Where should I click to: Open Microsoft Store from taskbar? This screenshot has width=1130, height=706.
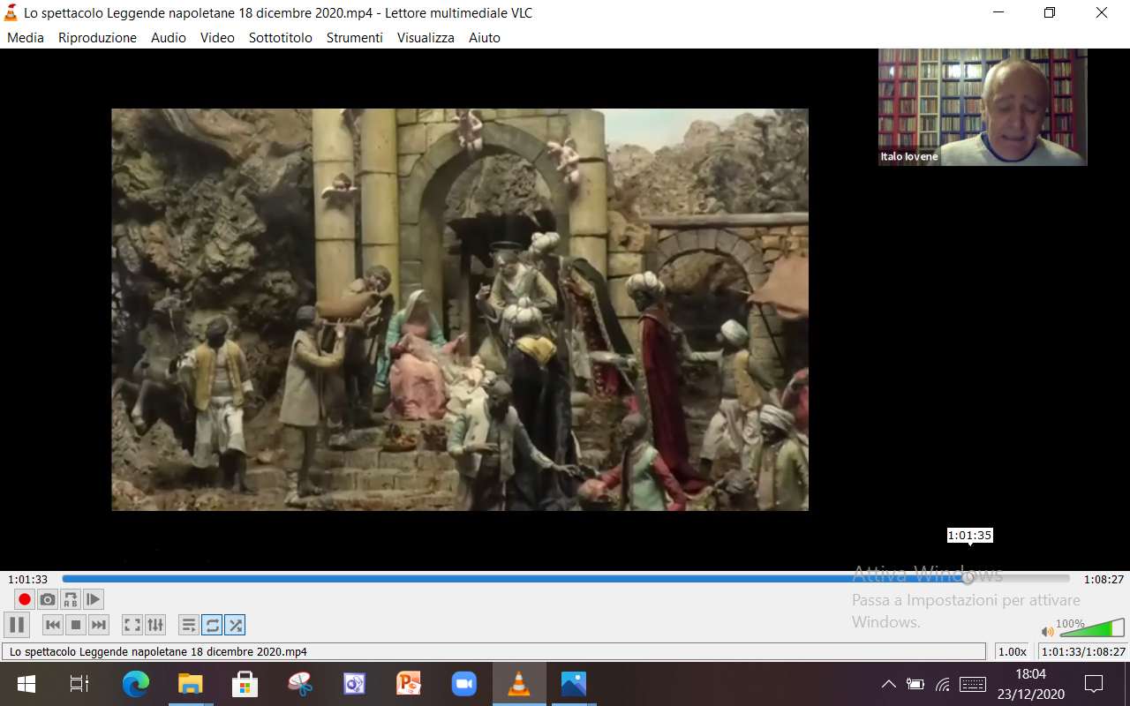click(x=245, y=684)
